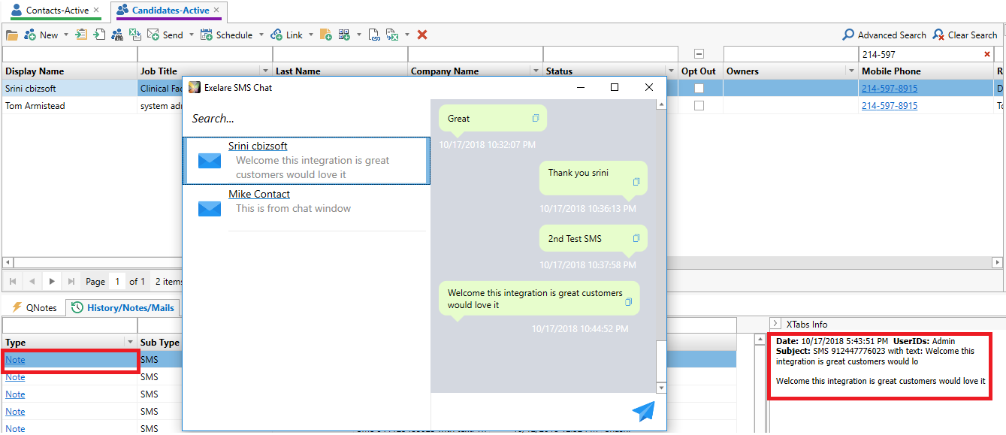Open Tom Armistead mobile phone link

coord(890,106)
